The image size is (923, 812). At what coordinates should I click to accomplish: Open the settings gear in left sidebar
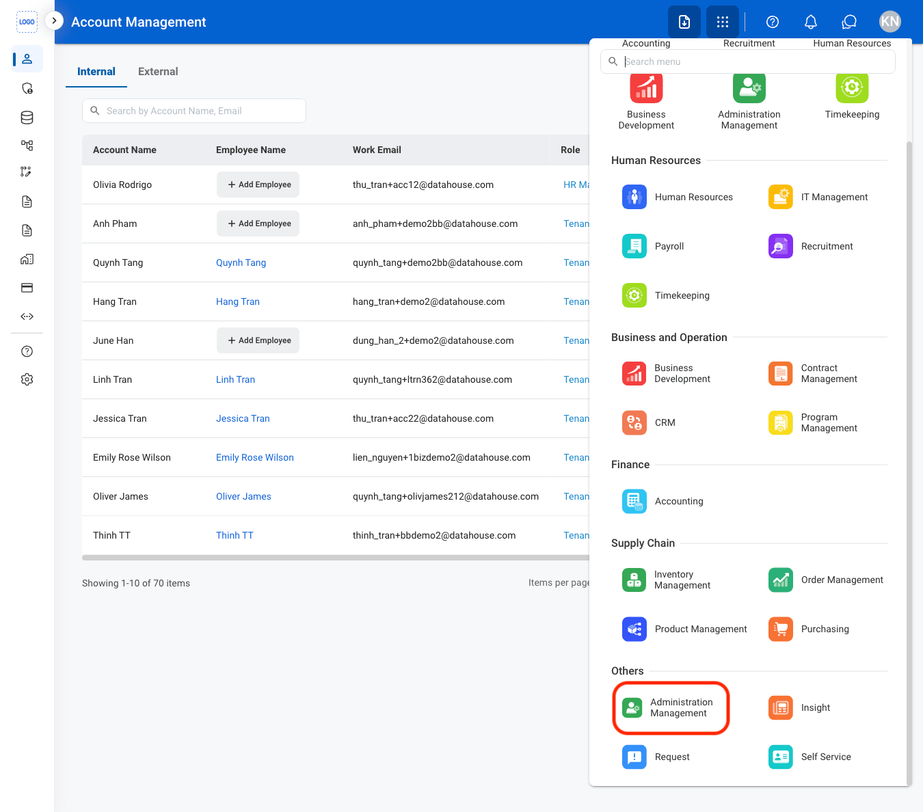(x=27, y=379)
